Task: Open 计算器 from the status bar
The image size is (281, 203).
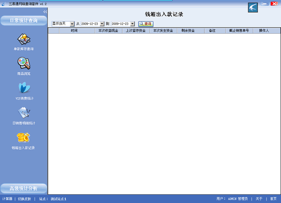Action: [7, 199]
